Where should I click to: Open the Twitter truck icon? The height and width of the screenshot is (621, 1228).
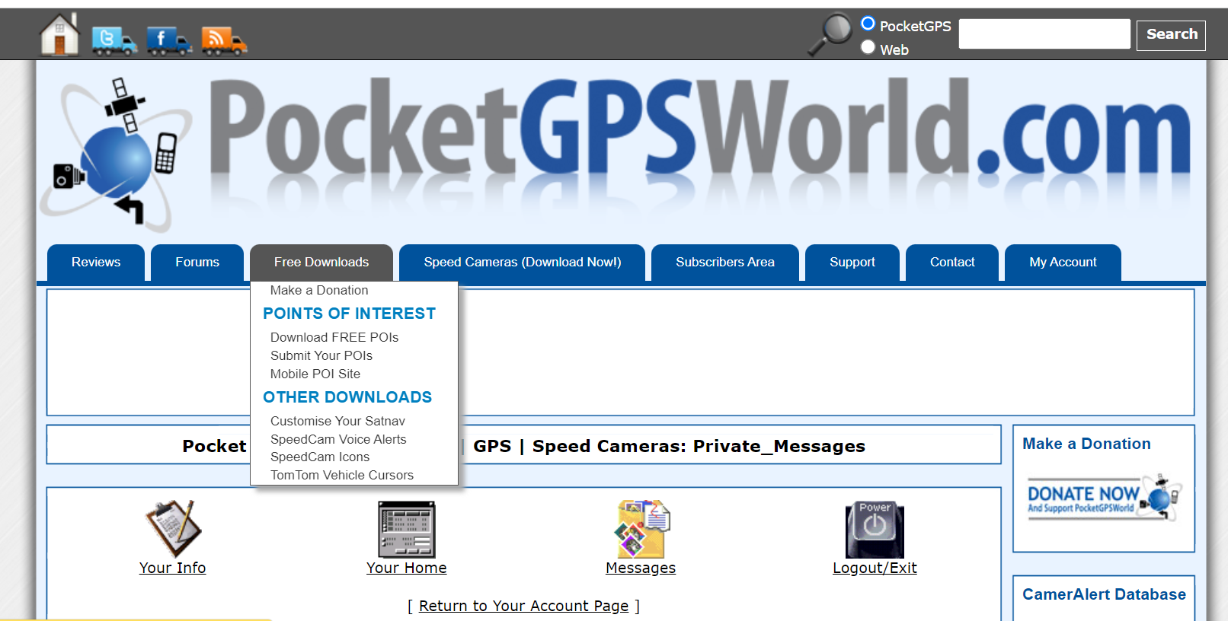point(114,40)
